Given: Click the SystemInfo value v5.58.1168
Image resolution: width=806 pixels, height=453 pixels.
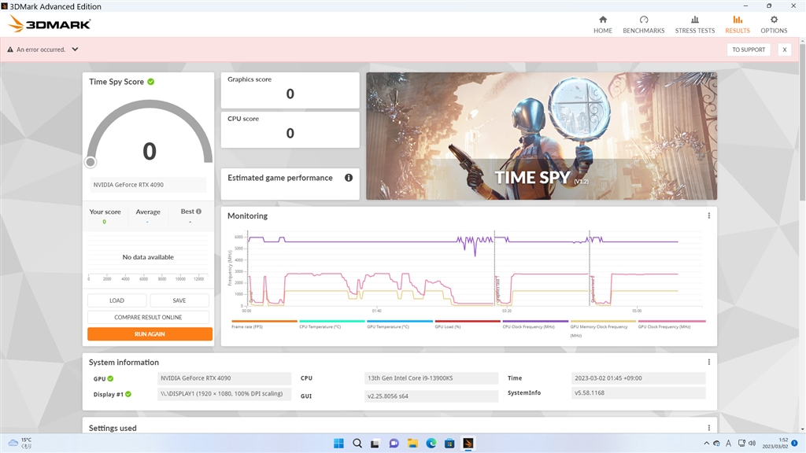Looking at the screenshot, I should 638,393.
